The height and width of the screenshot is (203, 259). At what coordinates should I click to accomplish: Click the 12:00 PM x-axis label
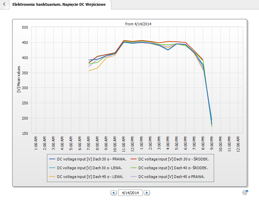click(x=132, y=144)
